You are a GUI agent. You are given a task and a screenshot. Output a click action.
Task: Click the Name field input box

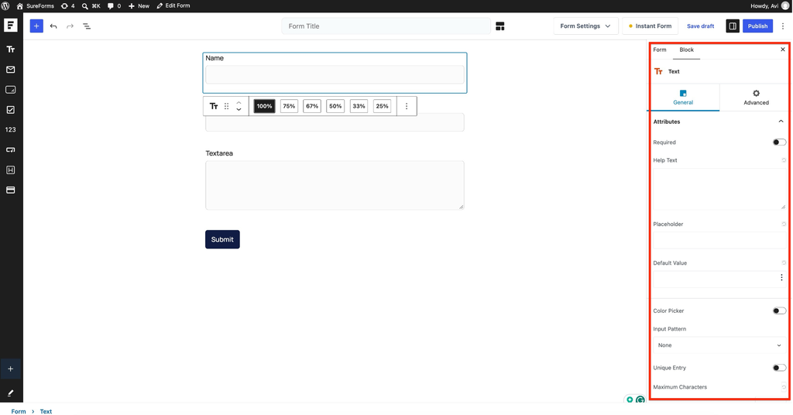pyautogui.click(x=335, y=75)
